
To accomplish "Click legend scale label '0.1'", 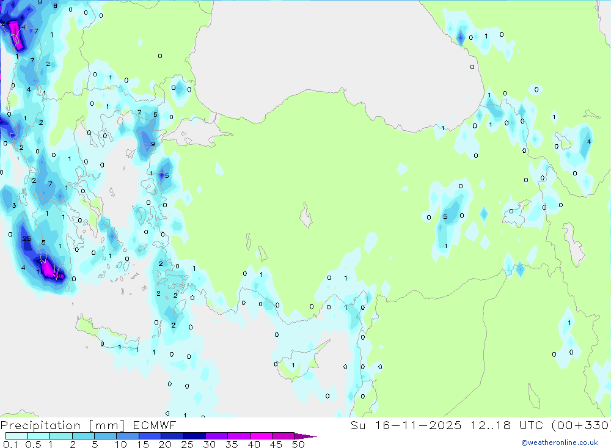I will 10,444.
